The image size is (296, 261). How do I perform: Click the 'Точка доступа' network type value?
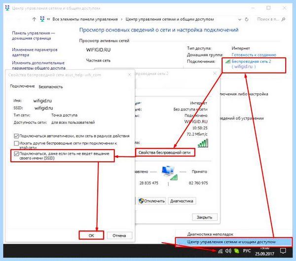coord(64,115)
